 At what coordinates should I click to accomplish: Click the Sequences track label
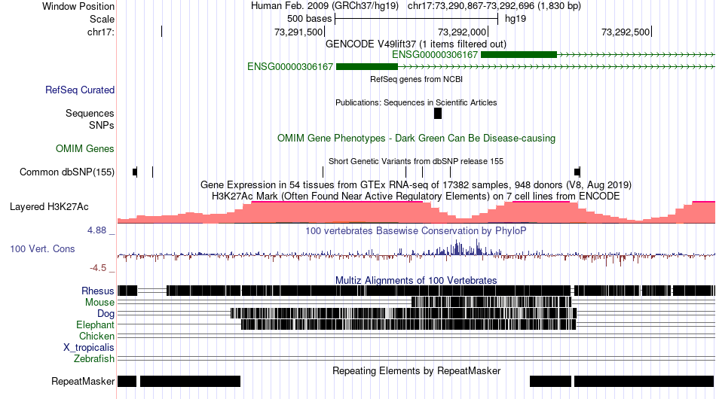point(90,113)
